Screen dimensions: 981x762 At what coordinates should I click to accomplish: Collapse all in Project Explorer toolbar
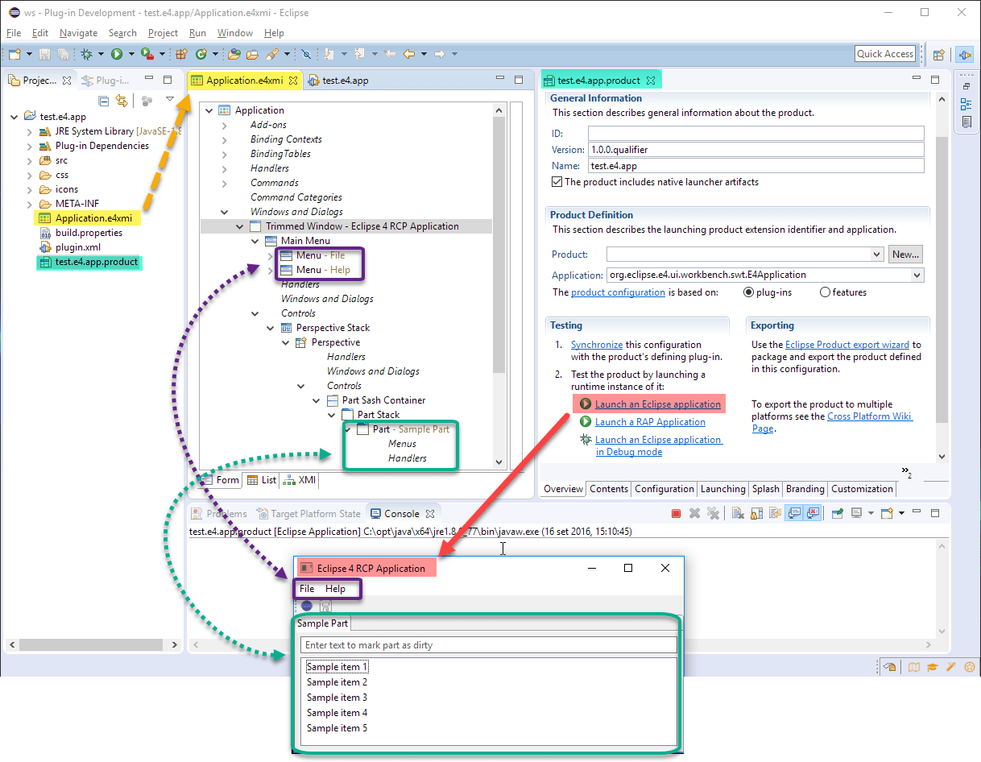point(103,101)
